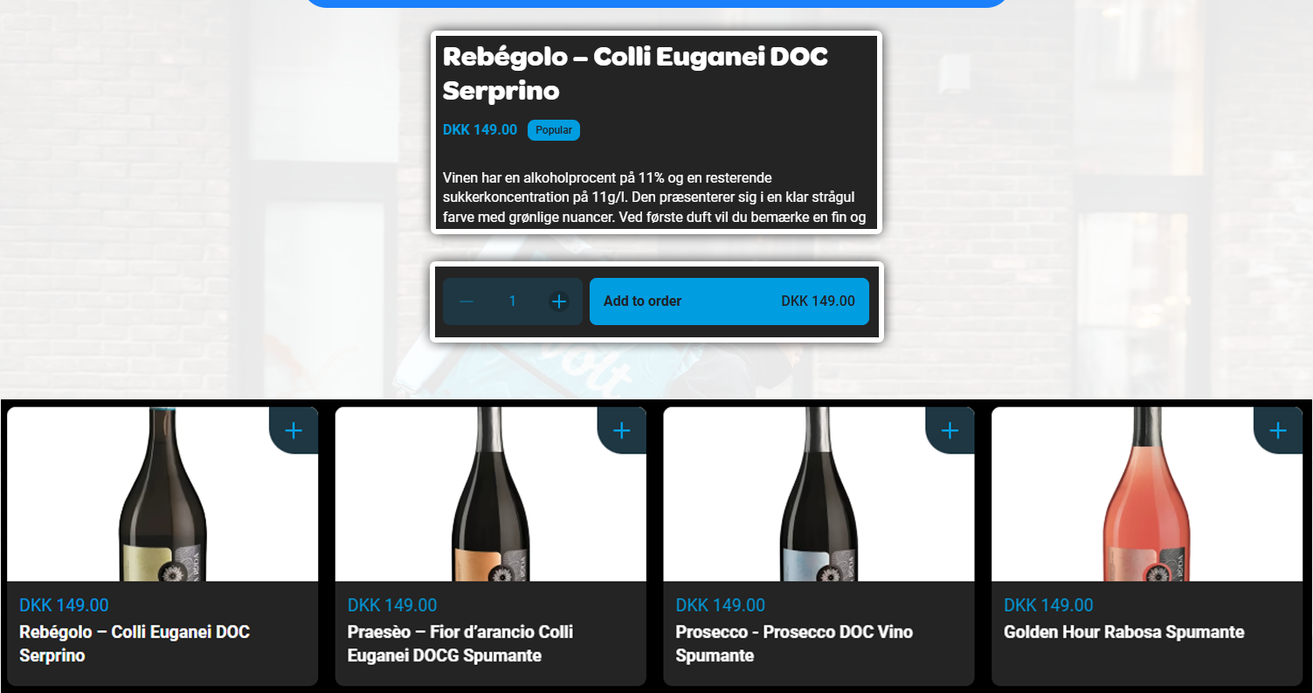
Task: Click the Add to order button
Action: click(729, 301)
